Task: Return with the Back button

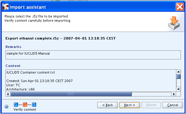Action: point(107,105)
